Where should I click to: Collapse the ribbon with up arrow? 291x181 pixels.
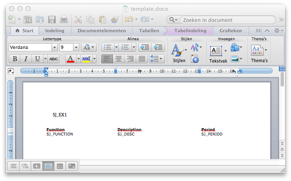tap(267, 31)
